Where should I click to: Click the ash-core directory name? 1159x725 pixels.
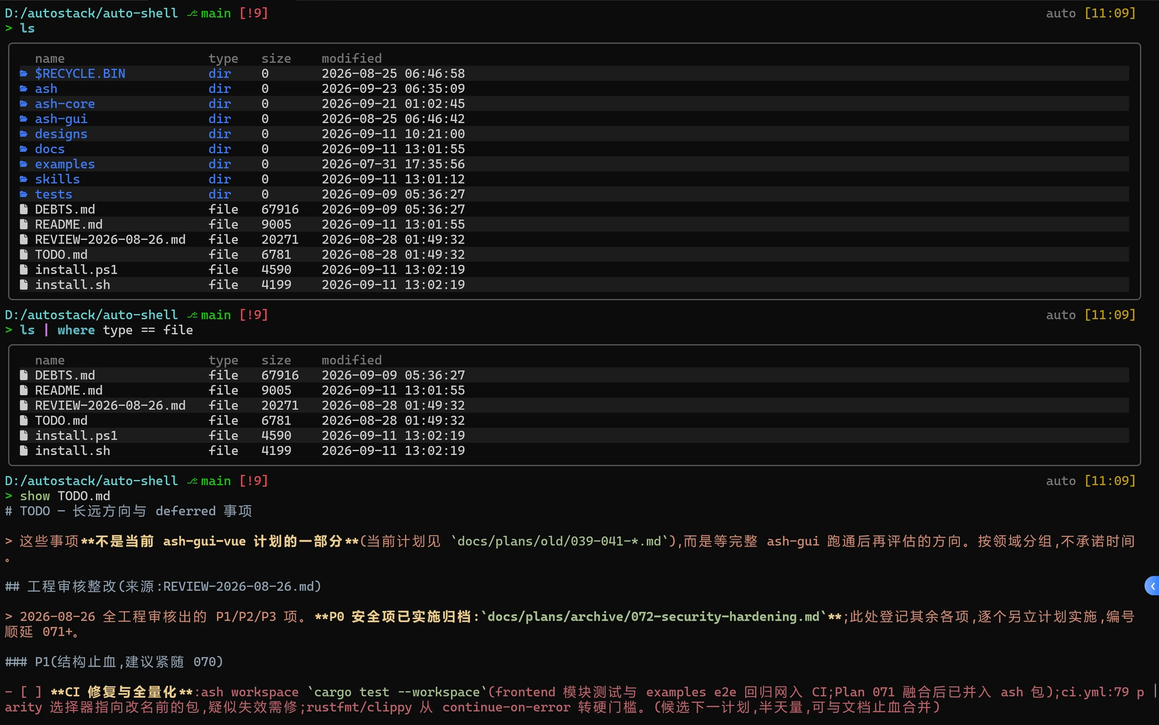65,104
